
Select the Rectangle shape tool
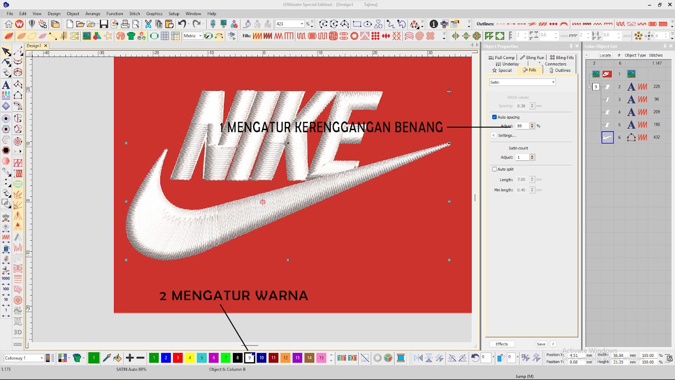357,24
